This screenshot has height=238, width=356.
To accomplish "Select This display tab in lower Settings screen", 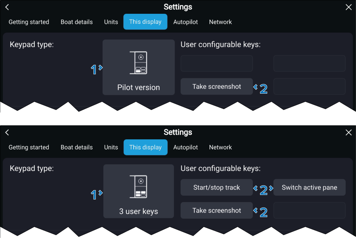I will [146, 147].
